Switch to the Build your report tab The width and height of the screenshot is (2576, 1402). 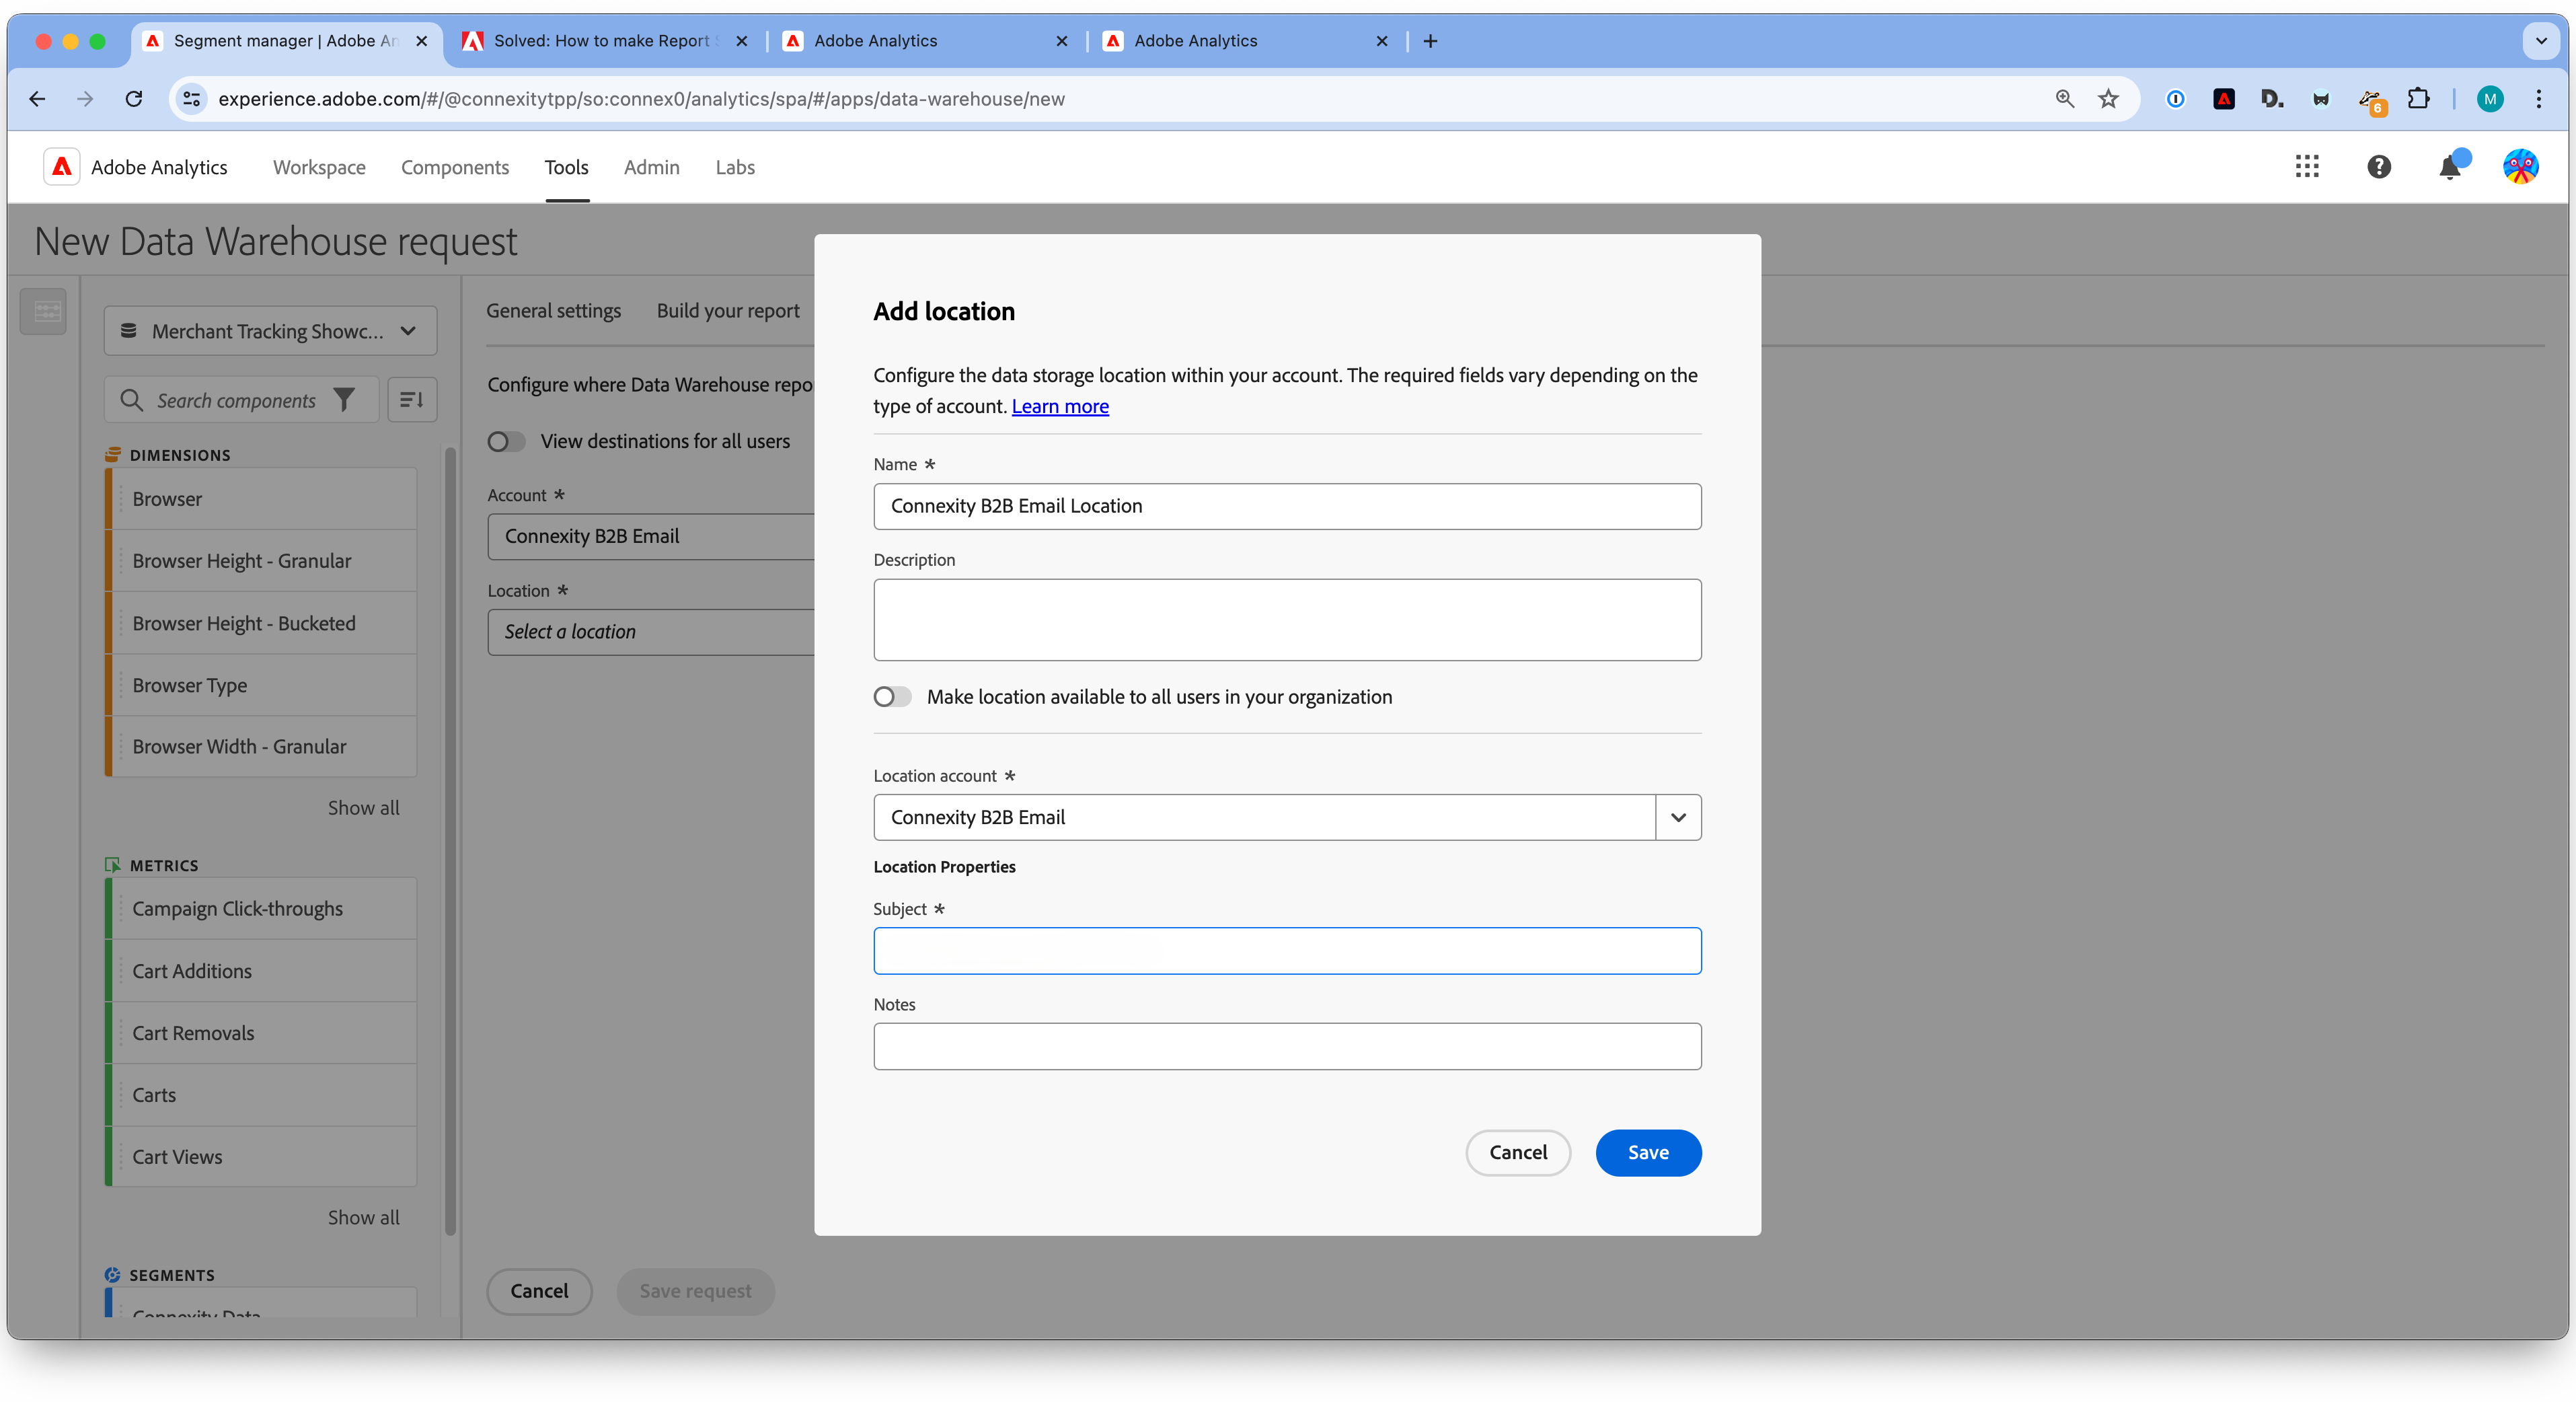click(x=728, y=311)
